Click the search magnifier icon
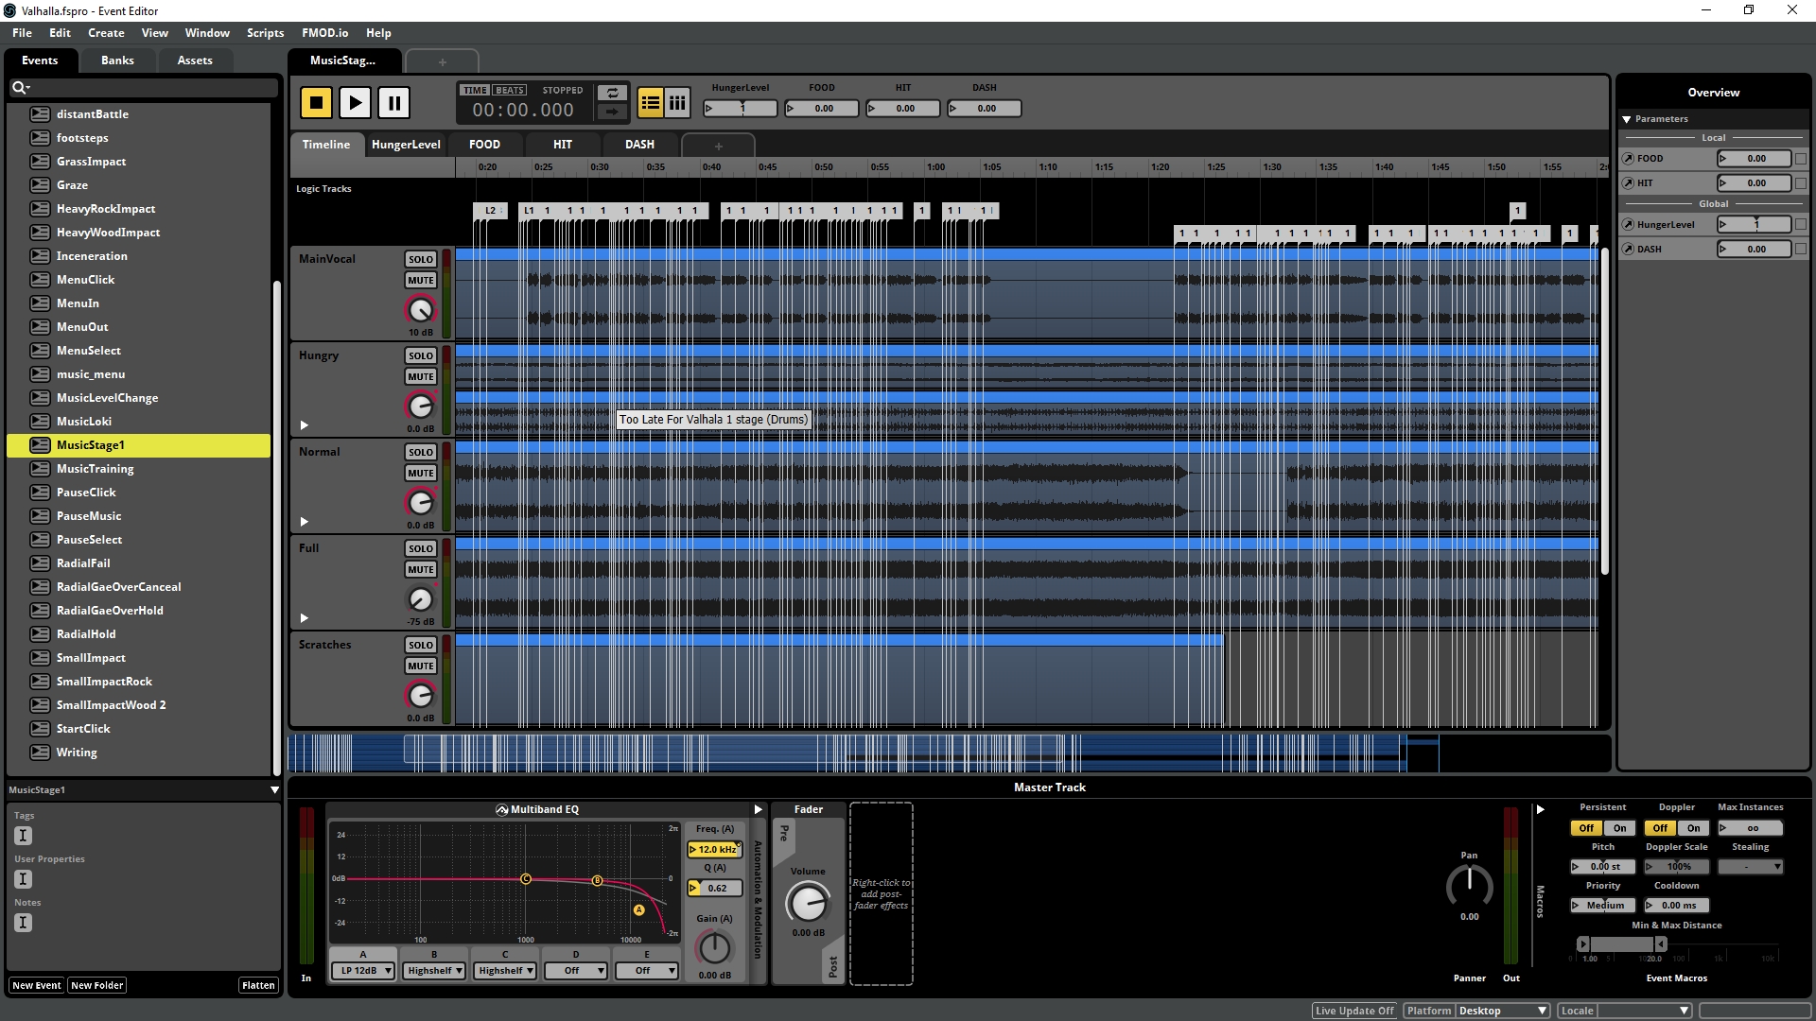This screenshot has height=1021, width=1816. click(18, 88)
